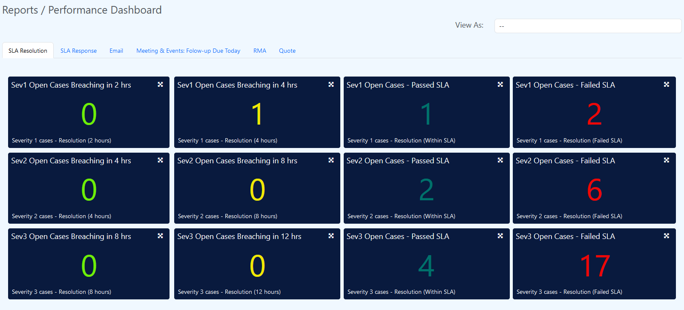Click the Sev3 Passed SLA count 4

click(x=426, y=266)
